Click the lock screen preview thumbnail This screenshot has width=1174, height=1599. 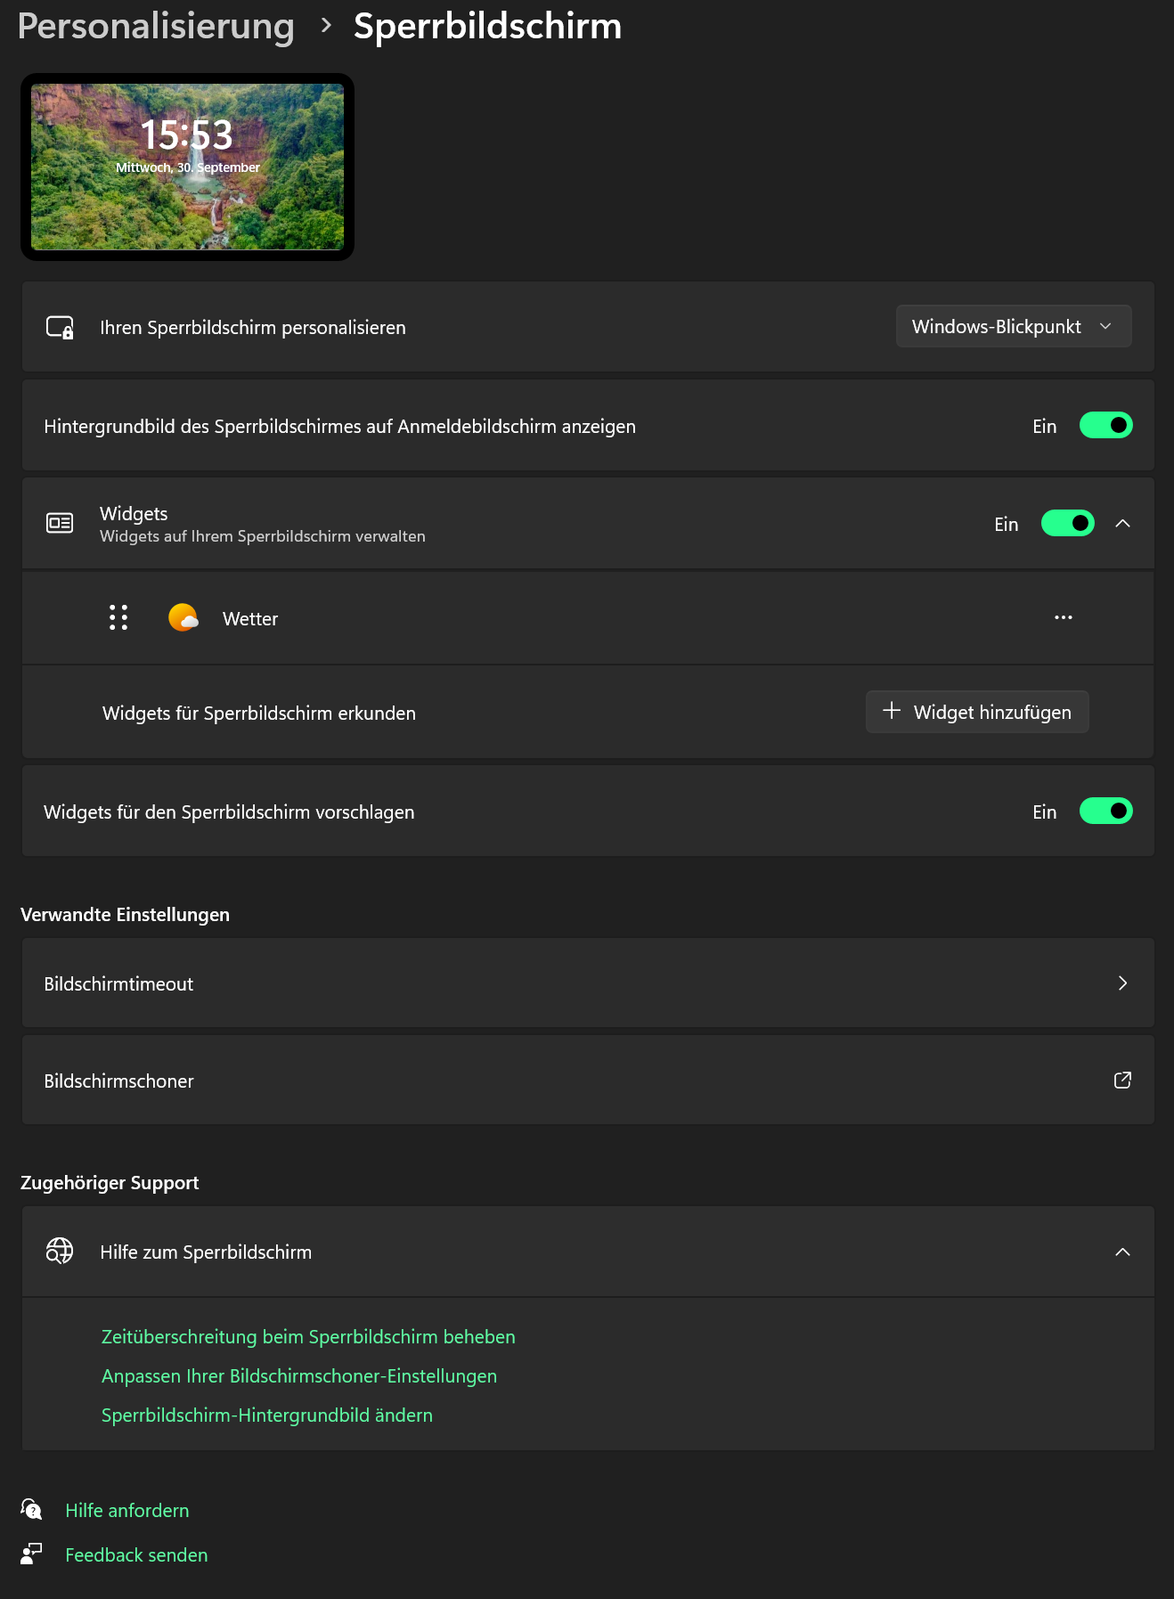pyautogui.click(x=187, y=167)
